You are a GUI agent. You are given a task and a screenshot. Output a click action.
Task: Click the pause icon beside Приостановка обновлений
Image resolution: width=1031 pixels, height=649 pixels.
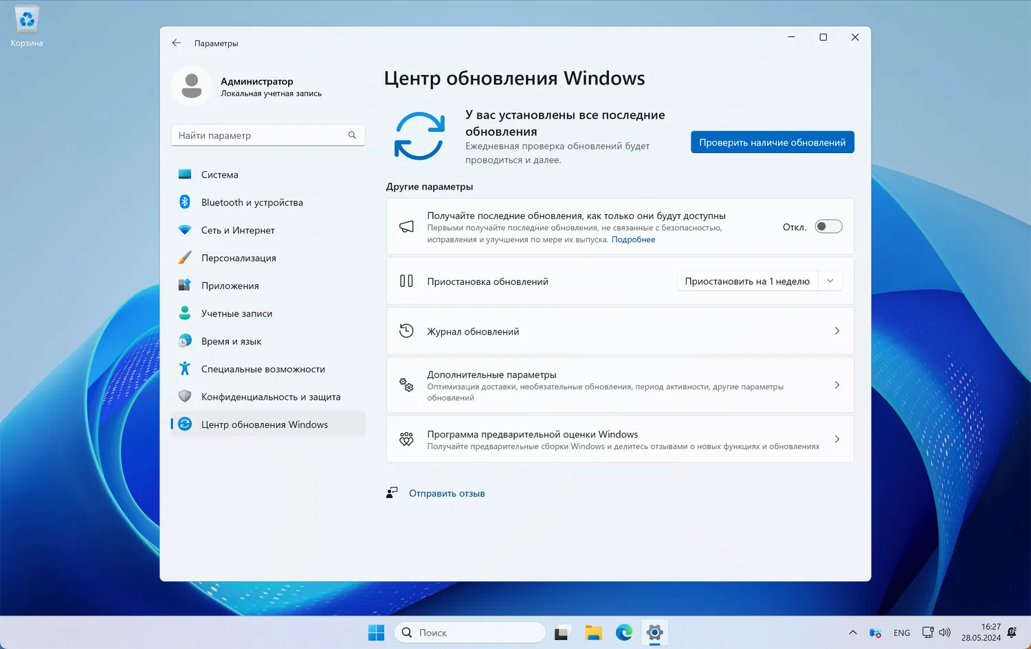(407, 281)
